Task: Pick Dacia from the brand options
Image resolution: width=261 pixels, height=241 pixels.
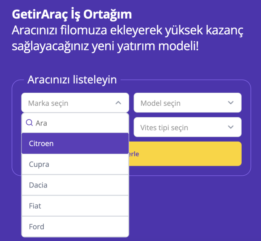Action: [x=75, y=185]
